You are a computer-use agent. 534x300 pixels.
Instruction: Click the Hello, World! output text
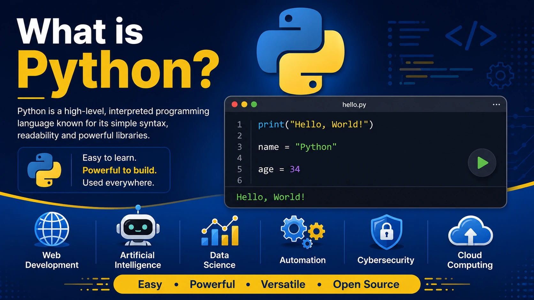click(x=271, y=197)
